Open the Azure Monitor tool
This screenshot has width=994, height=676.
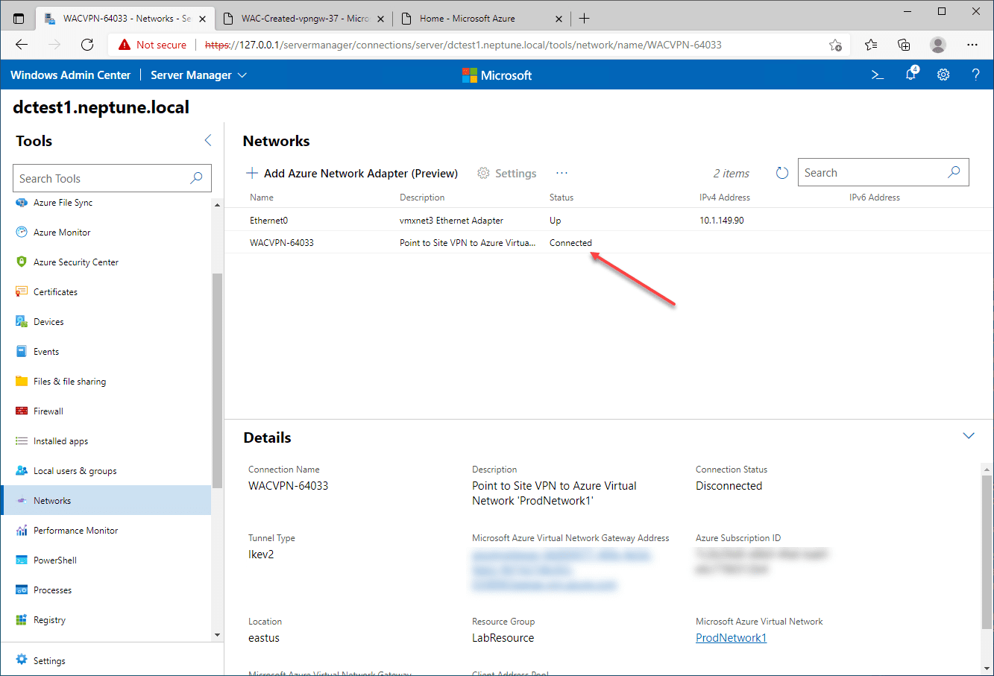[60, 232]
